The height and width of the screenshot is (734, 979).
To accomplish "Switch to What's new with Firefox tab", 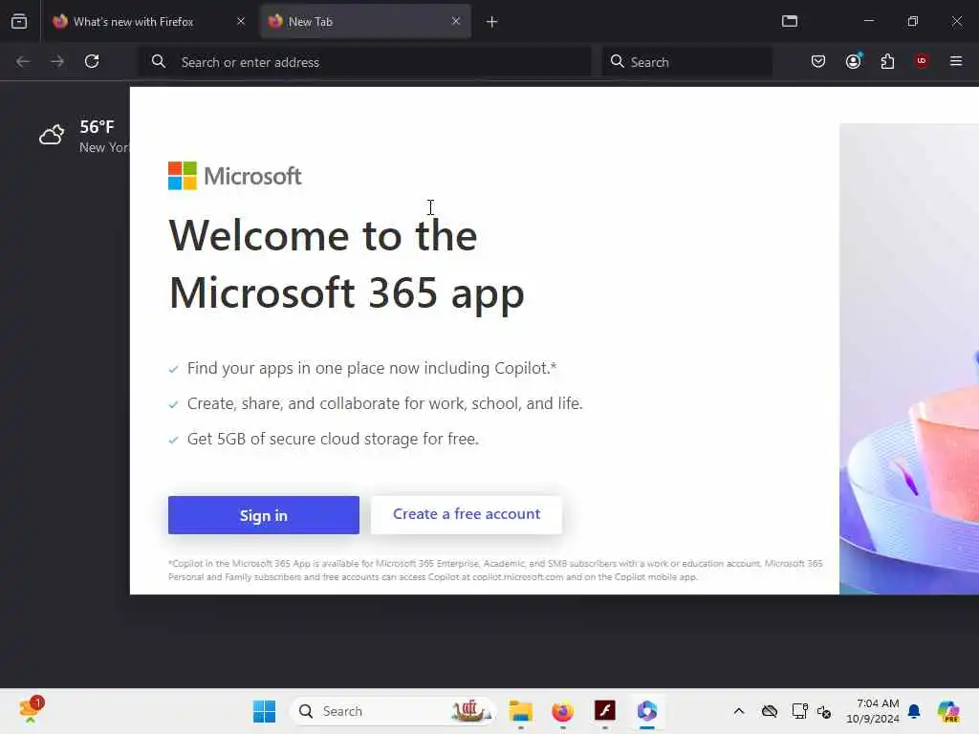I will (148, 21).
